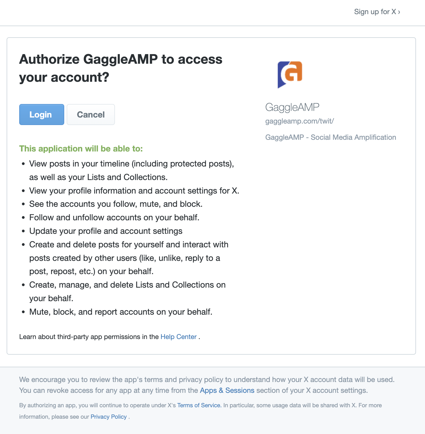
Task: Select the GaggleAMP app name text
Action: click(292, 107)
